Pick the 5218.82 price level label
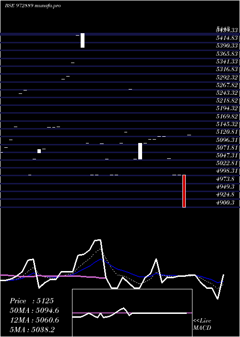The image size is (240, 337). (227, 101)
